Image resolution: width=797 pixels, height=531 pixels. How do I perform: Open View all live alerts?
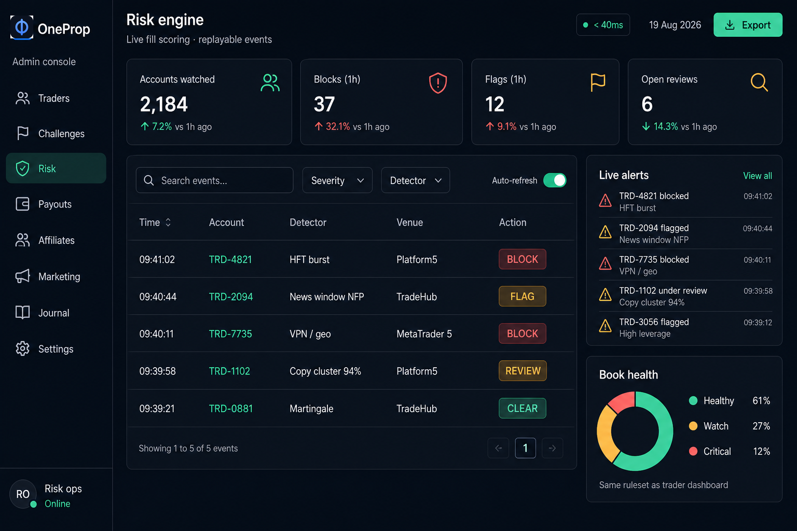(758, 176)
